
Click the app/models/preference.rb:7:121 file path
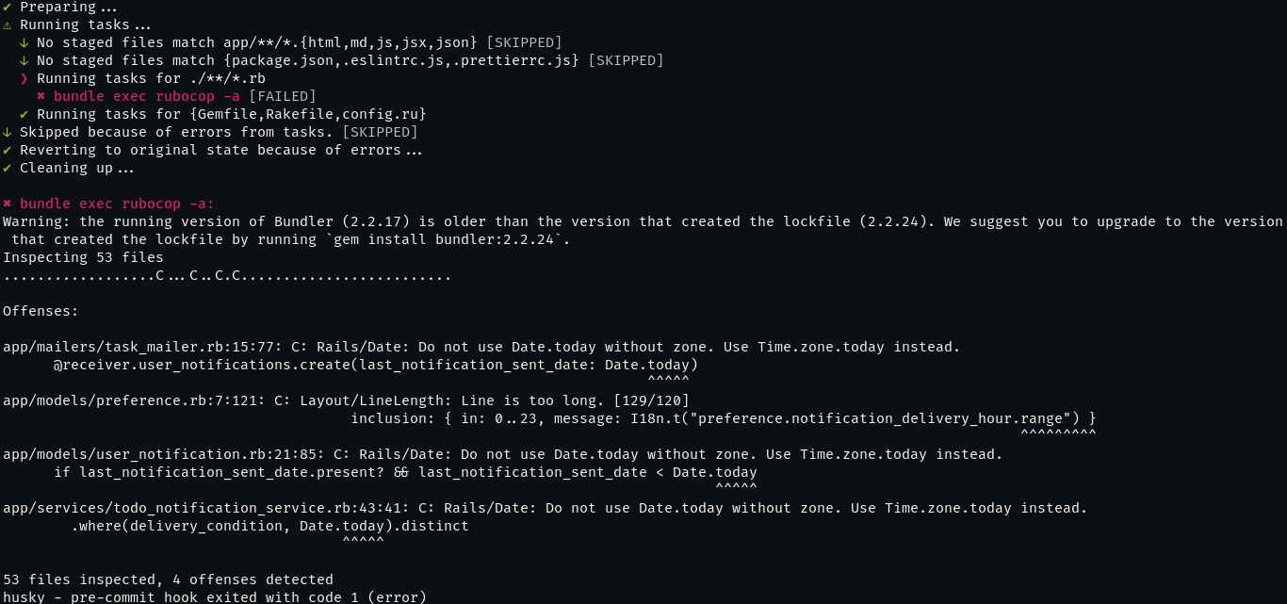click(x=135, y=400)
